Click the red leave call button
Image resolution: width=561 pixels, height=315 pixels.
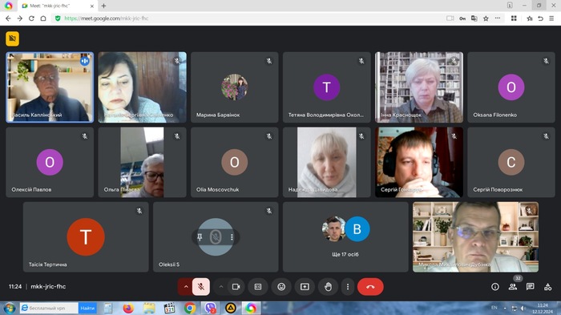click(x=370, y=287)
